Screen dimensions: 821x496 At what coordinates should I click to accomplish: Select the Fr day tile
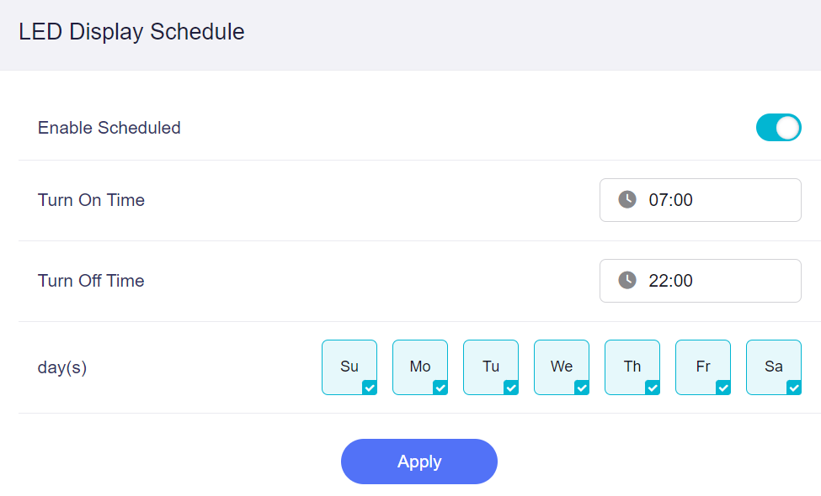point(702,361)
